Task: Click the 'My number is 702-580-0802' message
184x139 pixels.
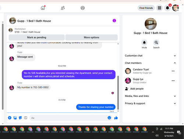Action: [33, 87]
